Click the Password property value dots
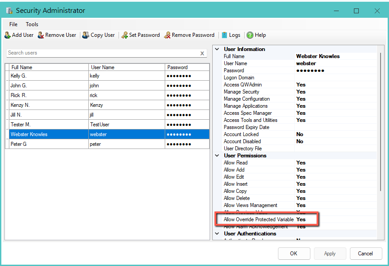The width and height of the screenshot is (389, 266). tap(310, 70)
